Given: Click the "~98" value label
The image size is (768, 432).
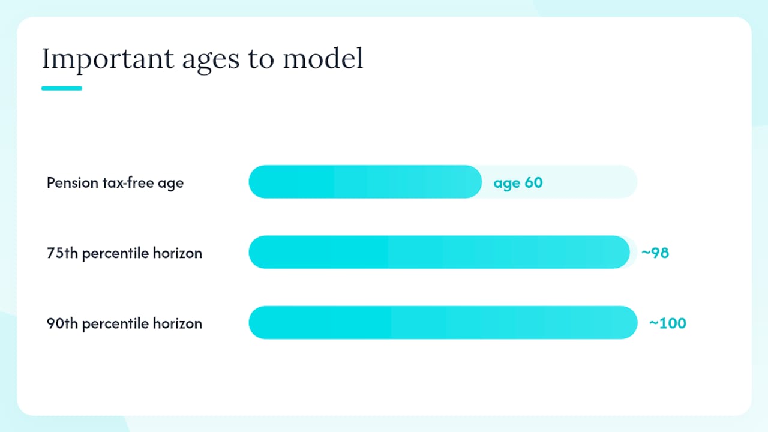Looking at the screenshot, I should pyautogui.click(x=655, y=253).
